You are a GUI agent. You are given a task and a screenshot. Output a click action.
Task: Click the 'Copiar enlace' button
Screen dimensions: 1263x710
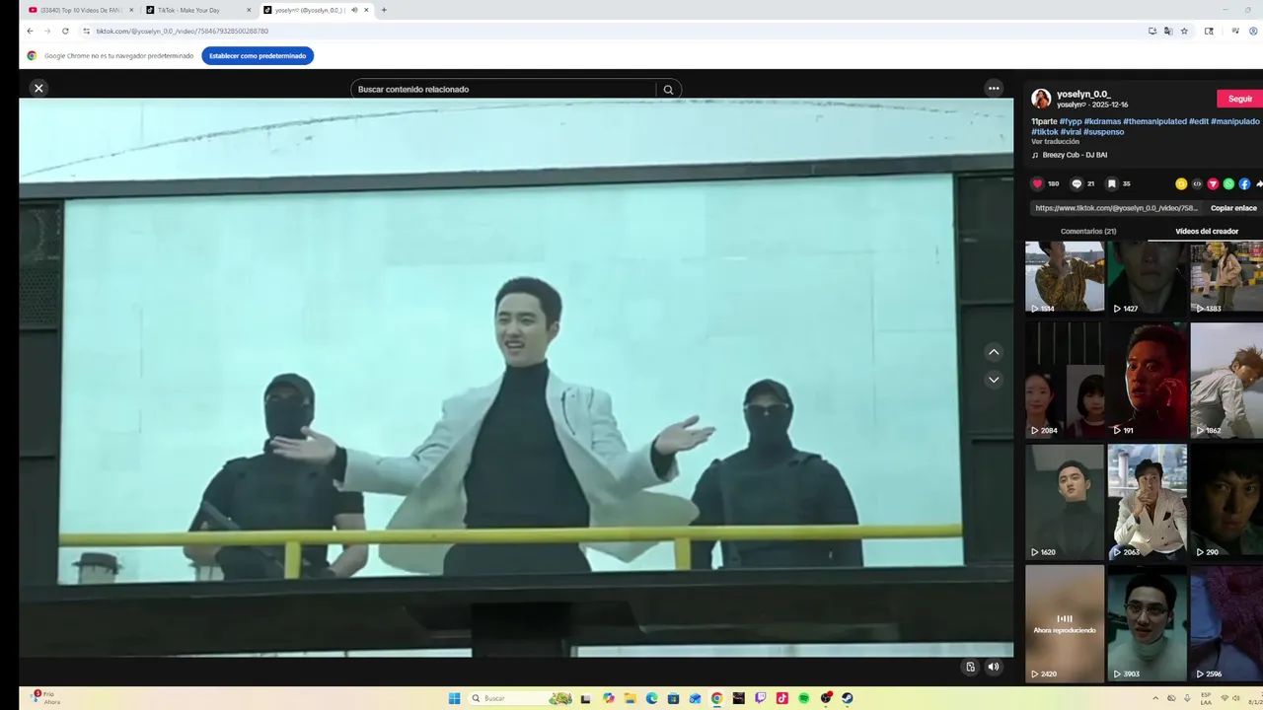click(x=1233, y=208)
